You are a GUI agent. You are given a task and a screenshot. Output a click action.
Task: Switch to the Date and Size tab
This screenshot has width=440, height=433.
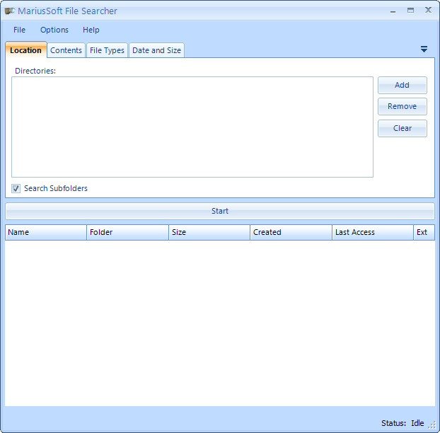click(x=156, y=50)
